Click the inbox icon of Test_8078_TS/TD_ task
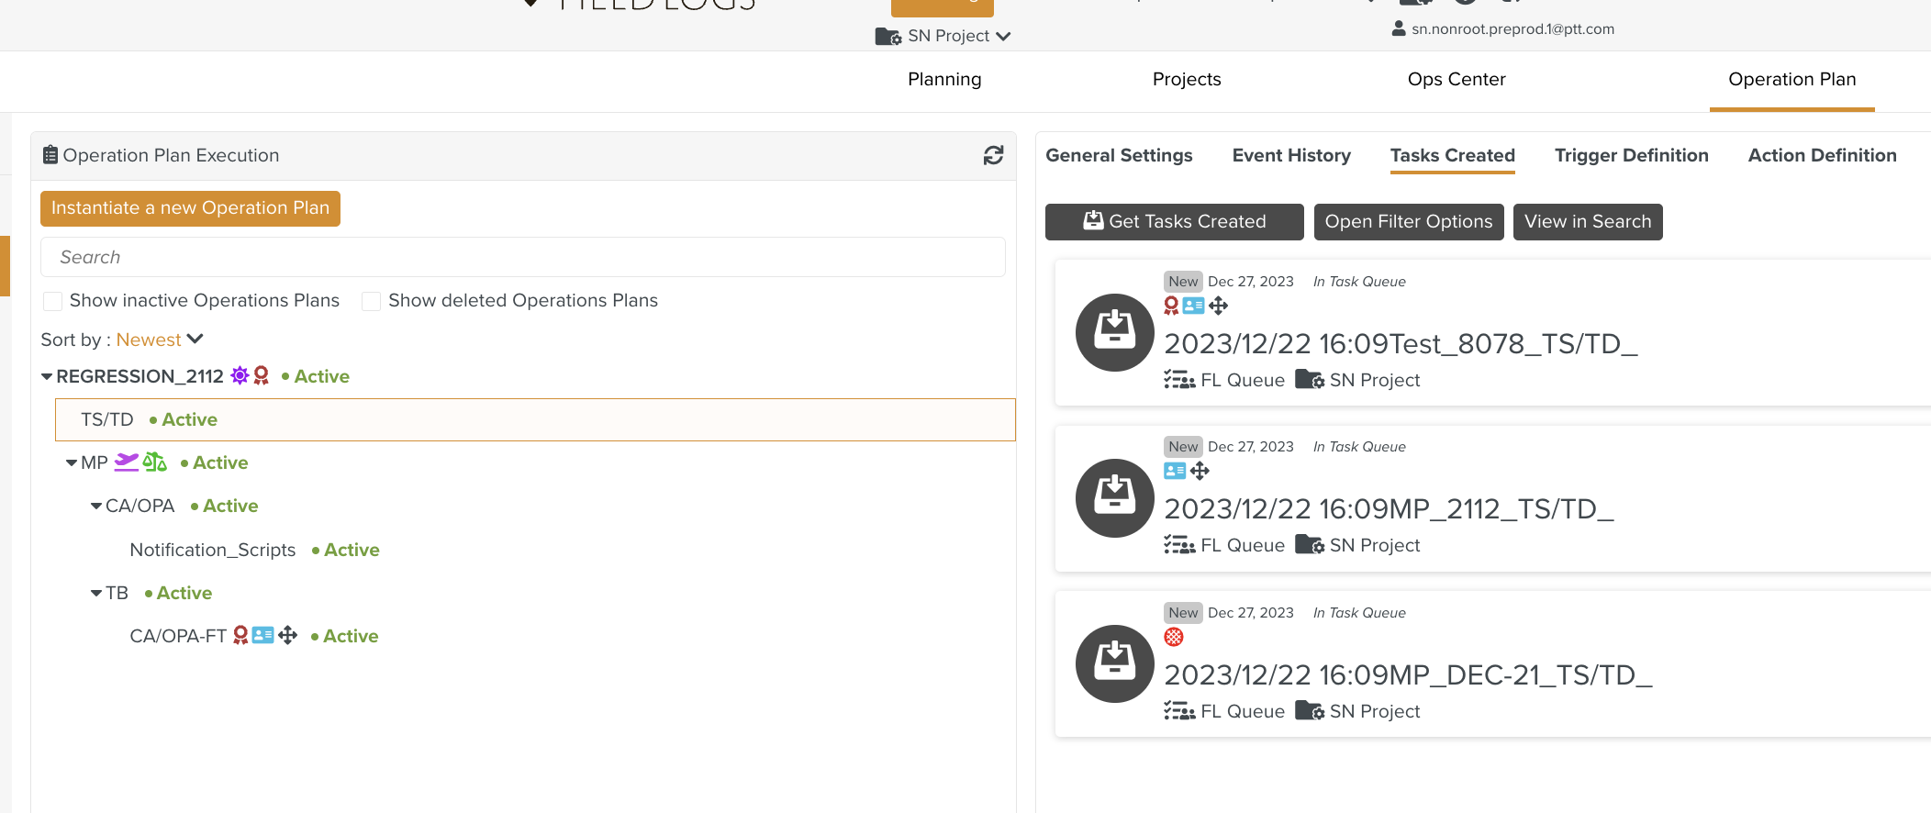This screenshot has height=813, width=1931. [1114, 332]
